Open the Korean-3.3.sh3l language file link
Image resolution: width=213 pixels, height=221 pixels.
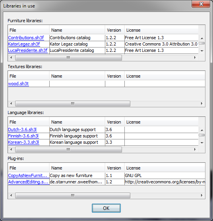coord(23,142)
